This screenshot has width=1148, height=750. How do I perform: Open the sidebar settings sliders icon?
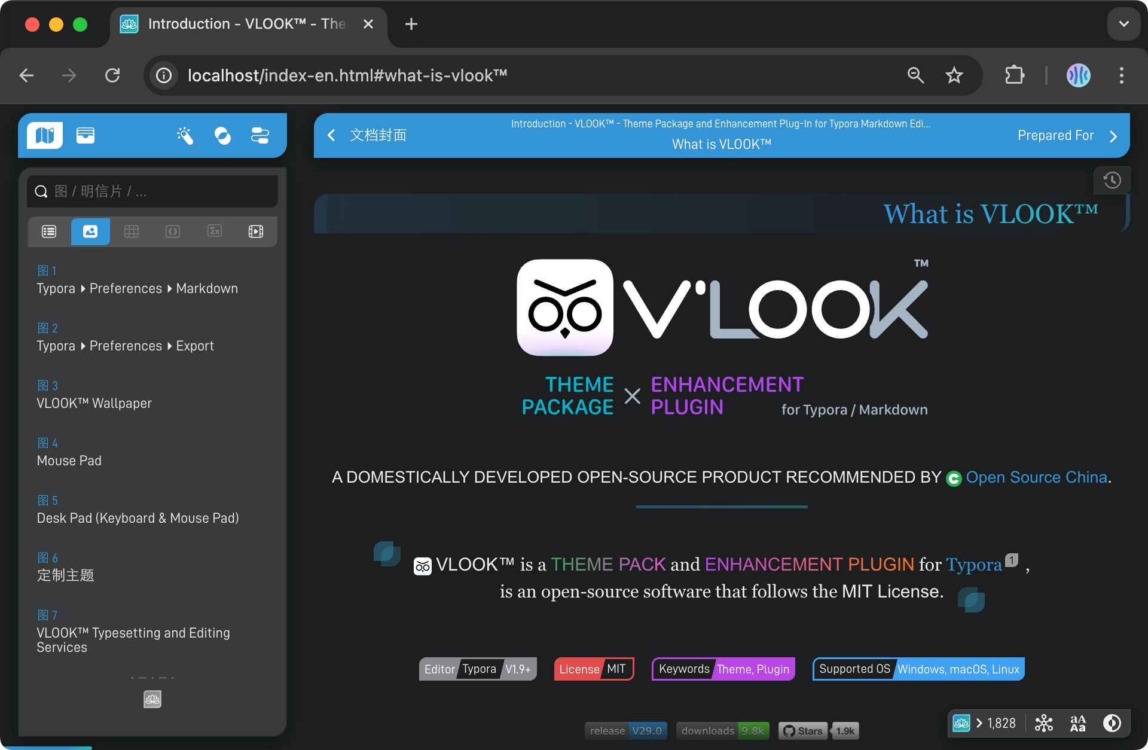(x=259, y=135)
